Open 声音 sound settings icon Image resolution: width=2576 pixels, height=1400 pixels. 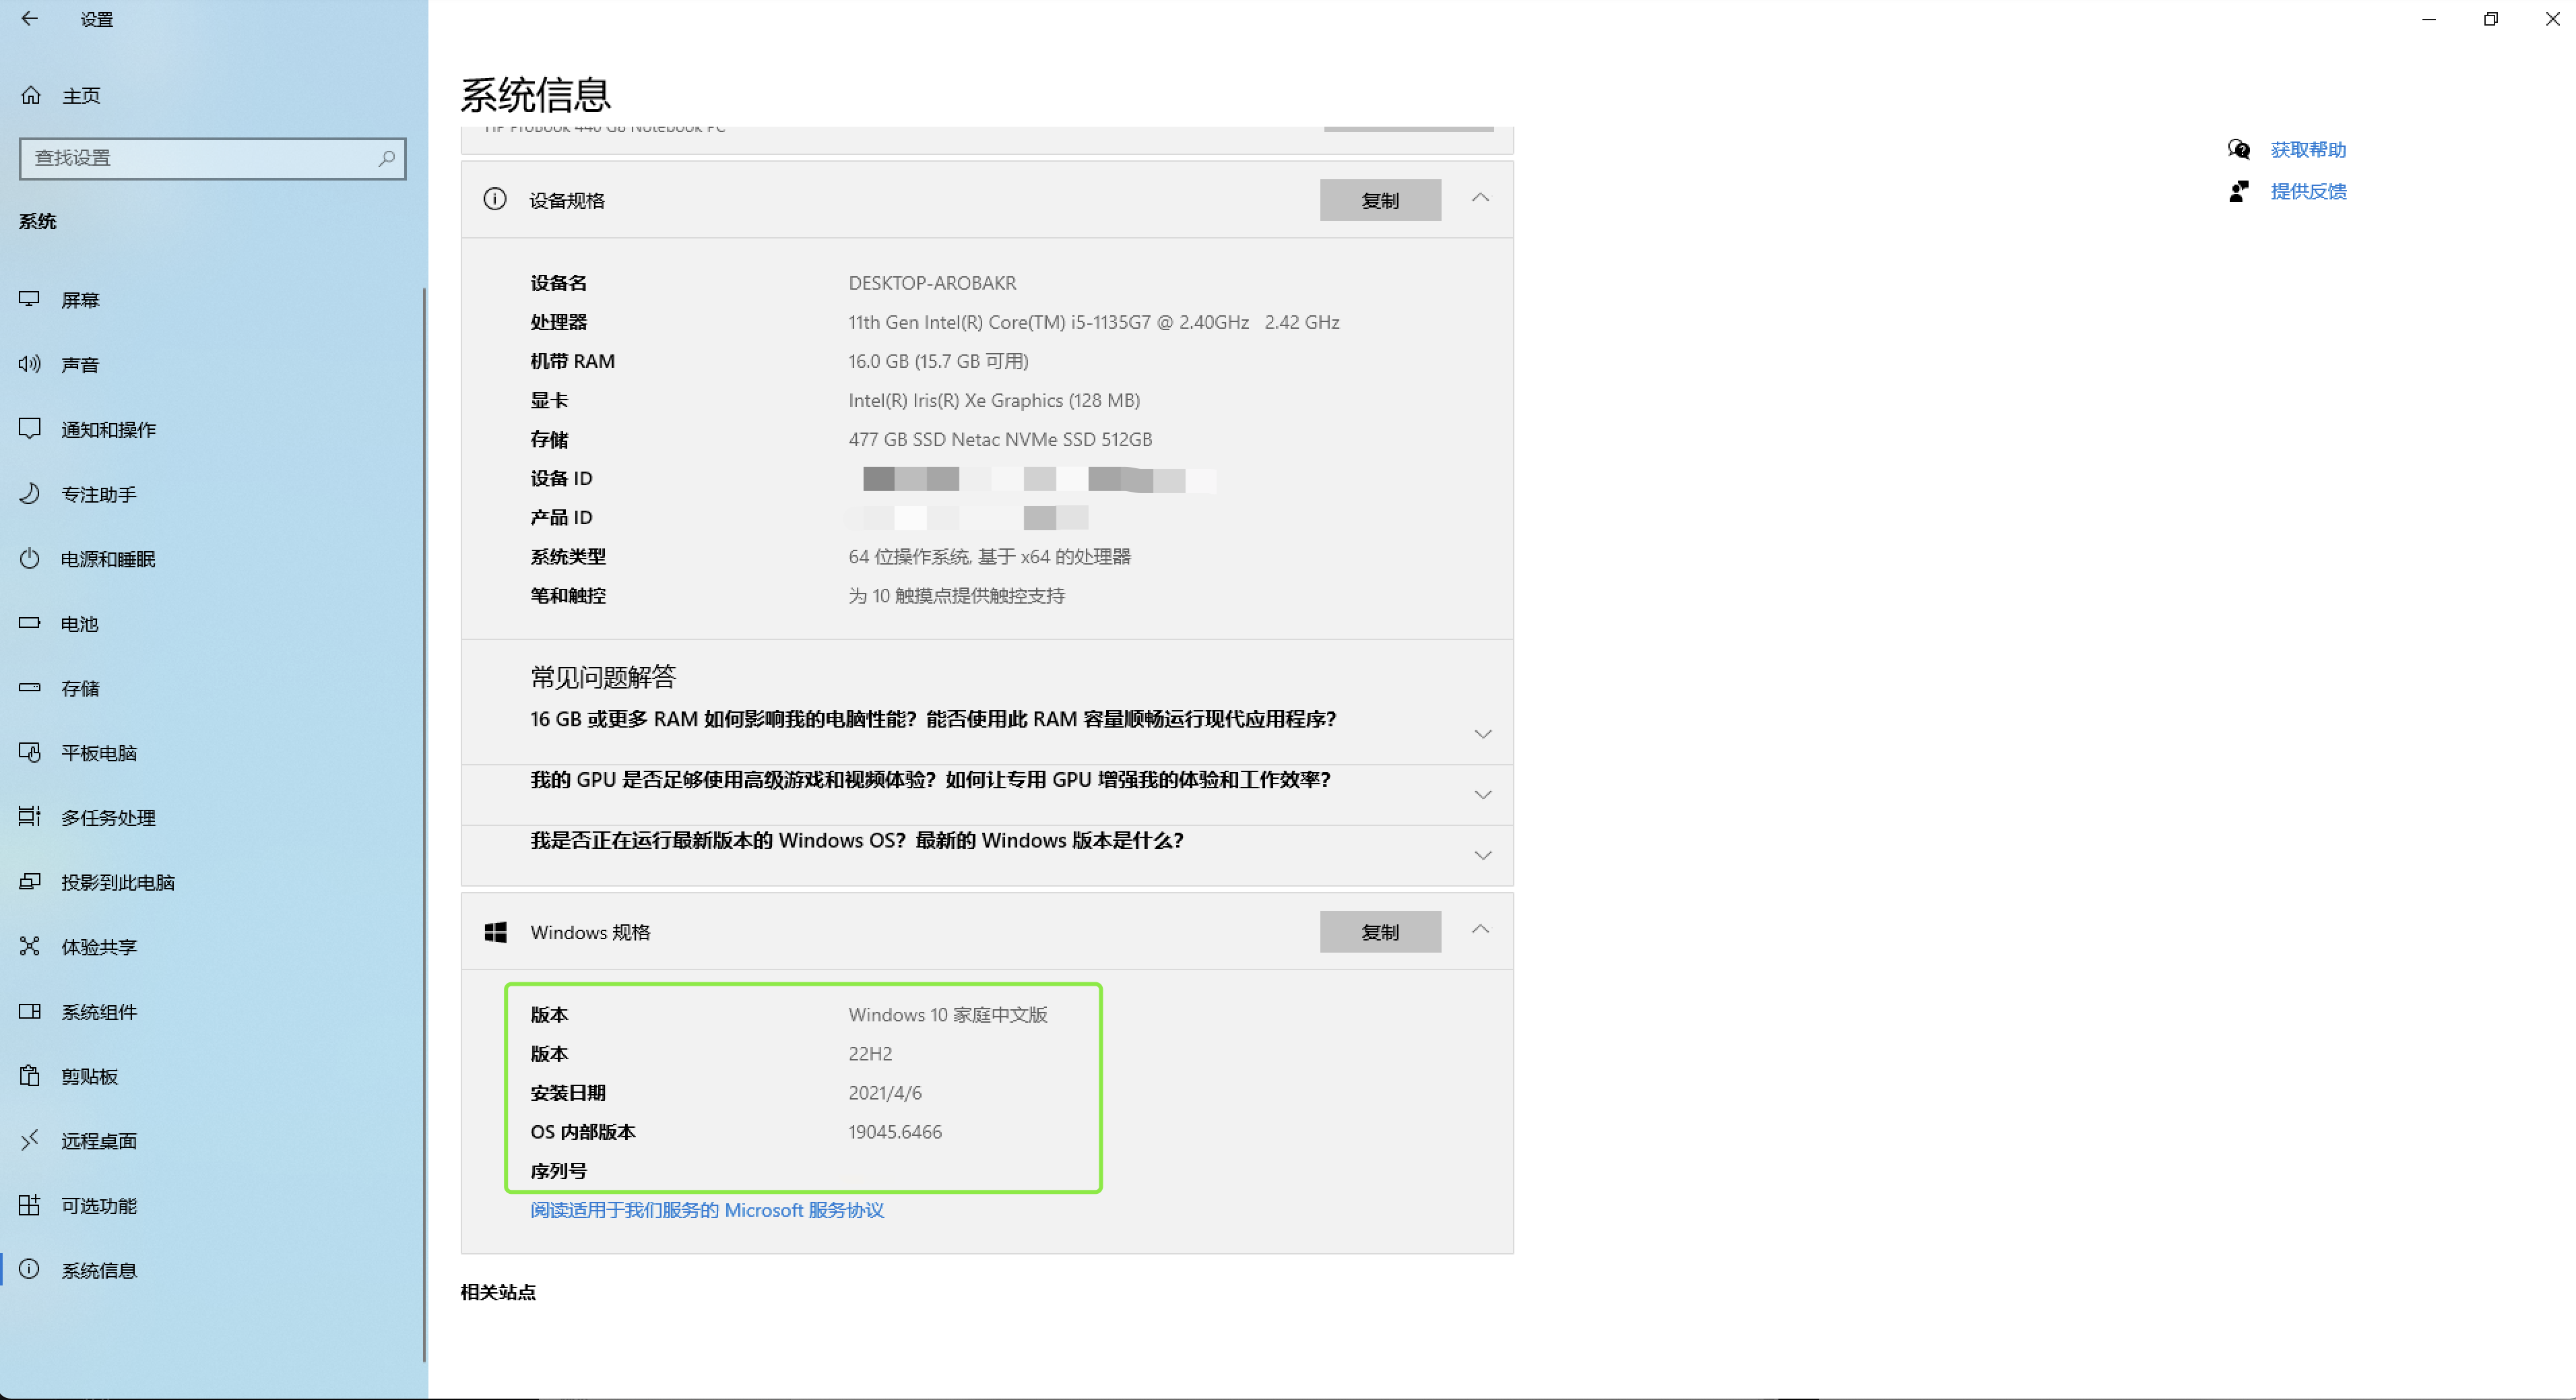pyautogui.click(x=30, y=364)
